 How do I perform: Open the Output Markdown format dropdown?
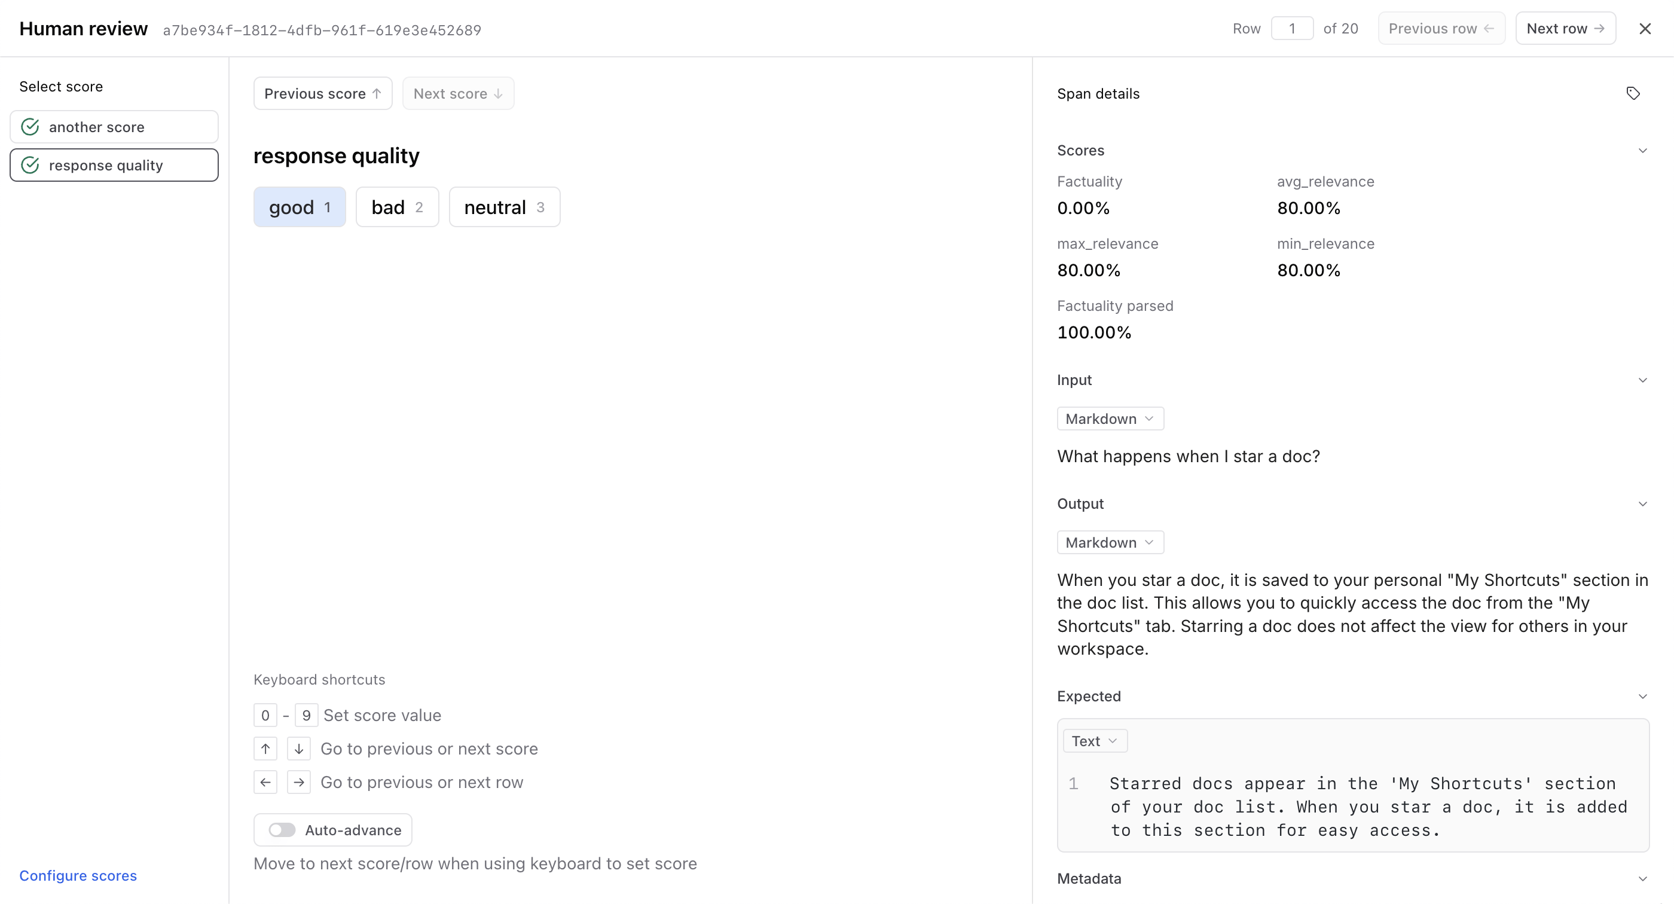click(1110, 543)
